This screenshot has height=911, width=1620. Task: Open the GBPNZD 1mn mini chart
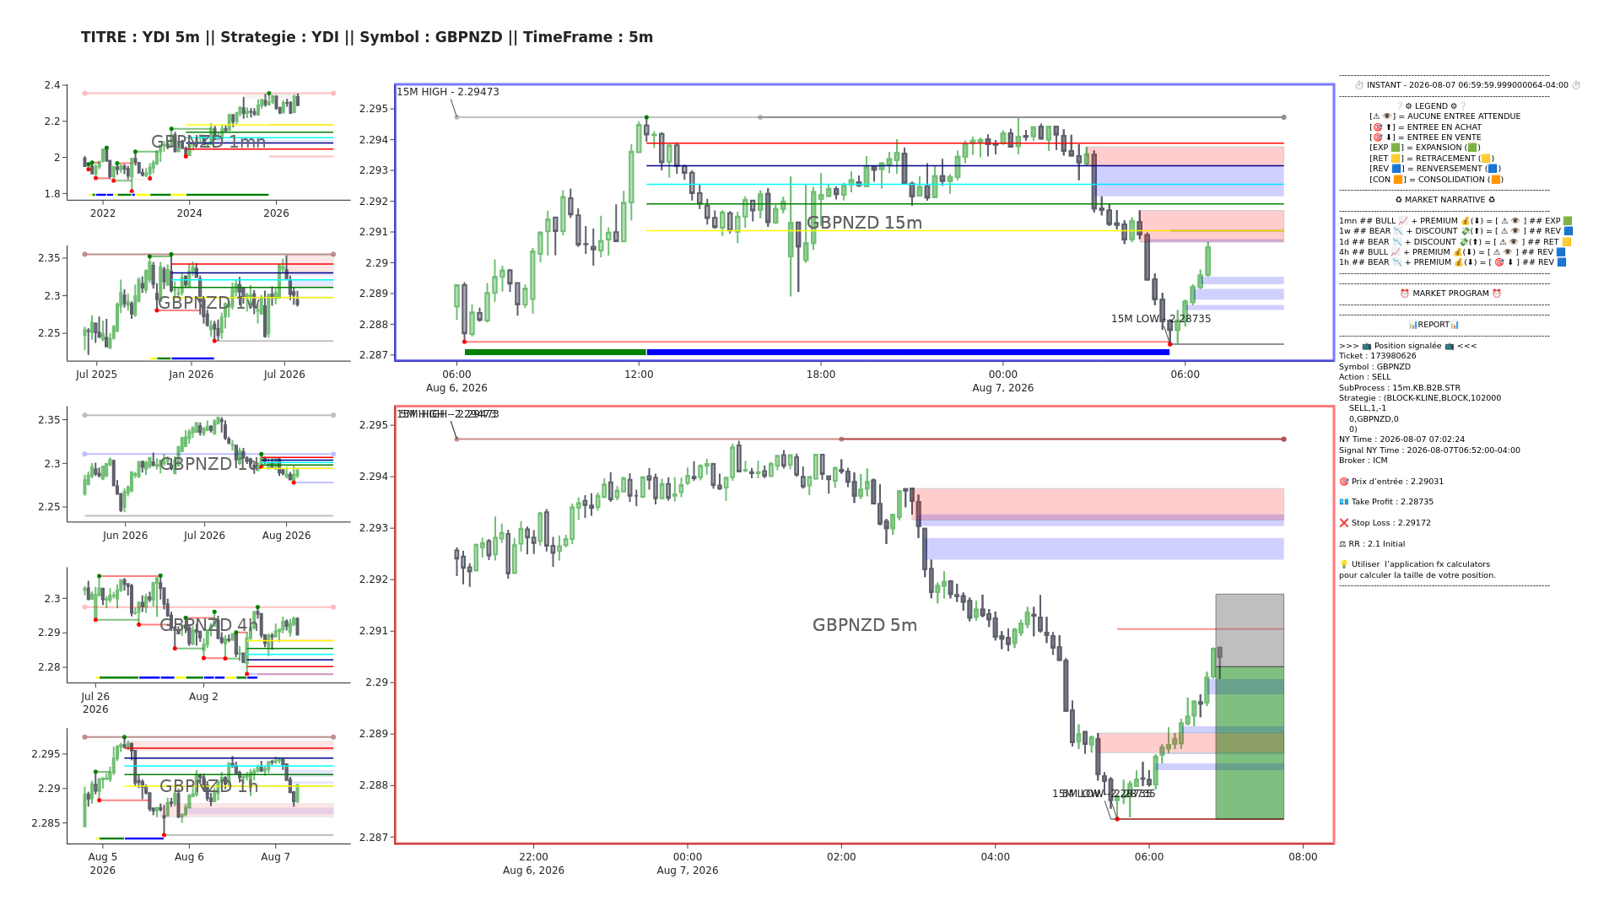click(x=208, y=142)
